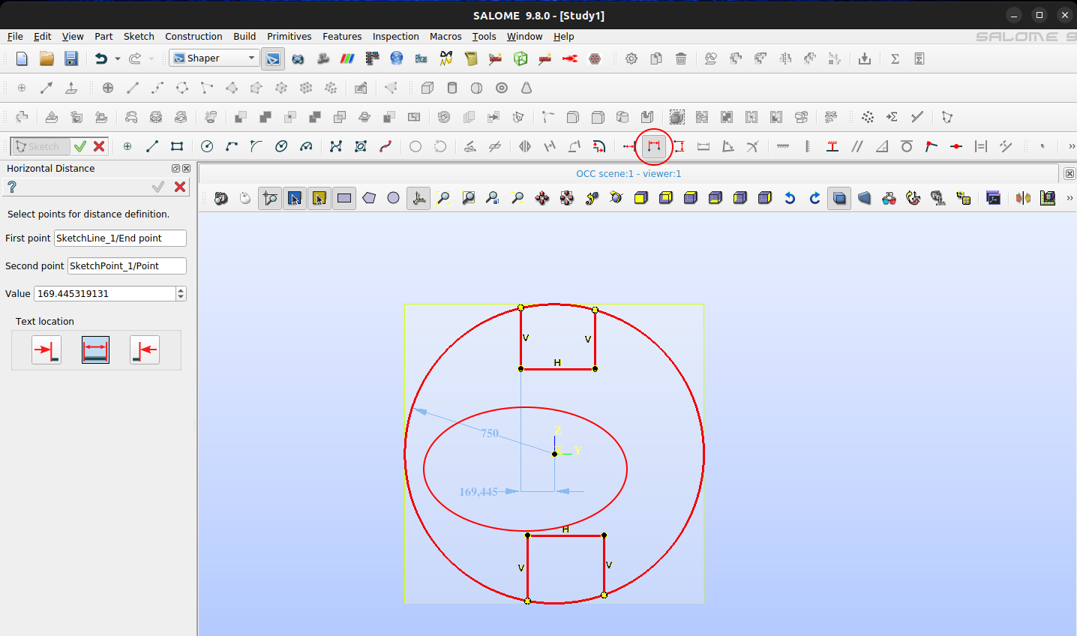Activate the Panning viewer tool
Image resolution: width=1077 pixels, height=636 pixels.
click(542, 198)
